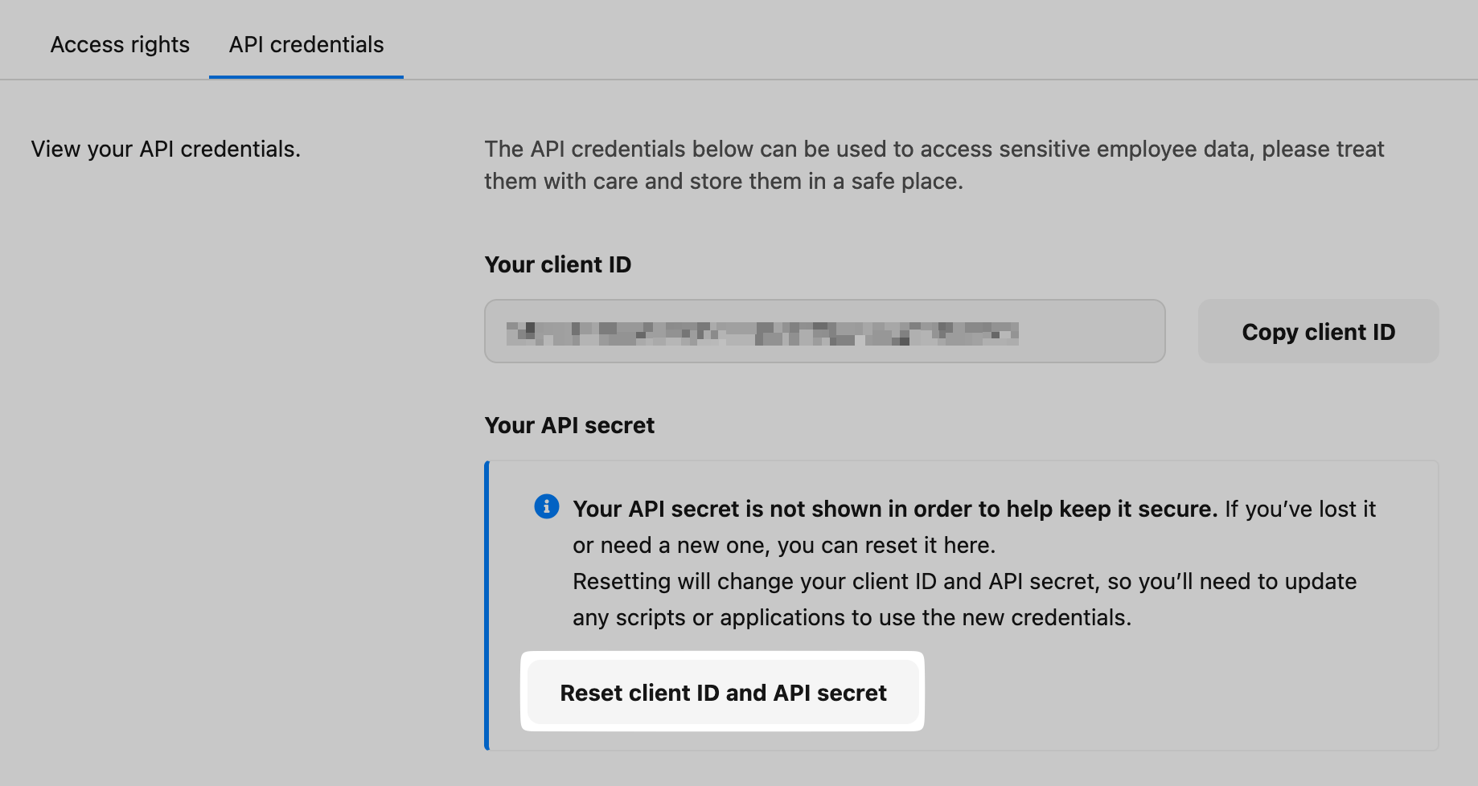1478x786 pixels.
Task: Click the "If you've lost it" text
Action: (1300, 509)
